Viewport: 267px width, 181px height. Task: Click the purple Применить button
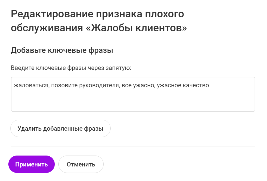point(32,164)
